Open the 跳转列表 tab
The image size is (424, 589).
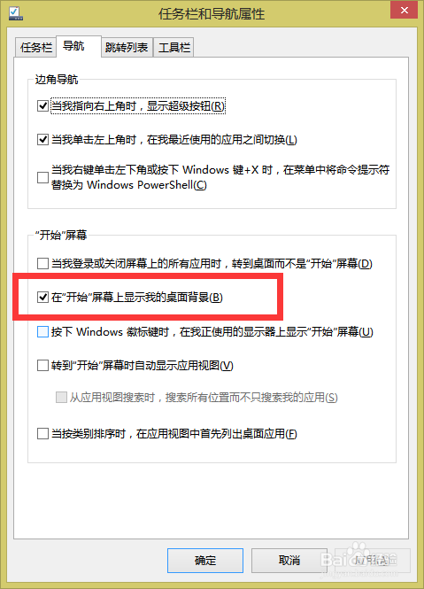pyautogui.click(x=127, y=47)
